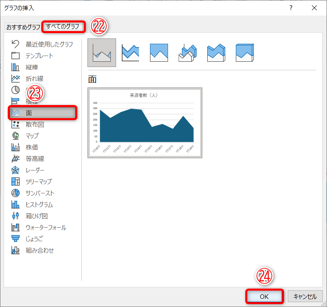Click the ツリーマップ treemap icon
The height and width of the screenshot is (307, 327).
(16, 182)
